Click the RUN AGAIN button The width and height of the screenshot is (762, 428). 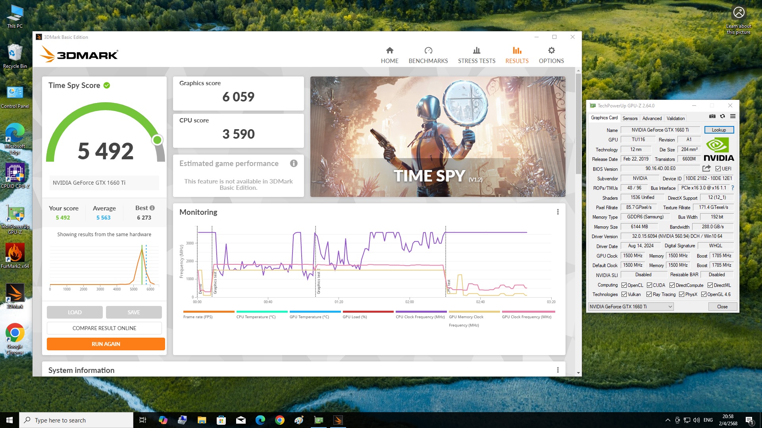(x=106, y=344)
